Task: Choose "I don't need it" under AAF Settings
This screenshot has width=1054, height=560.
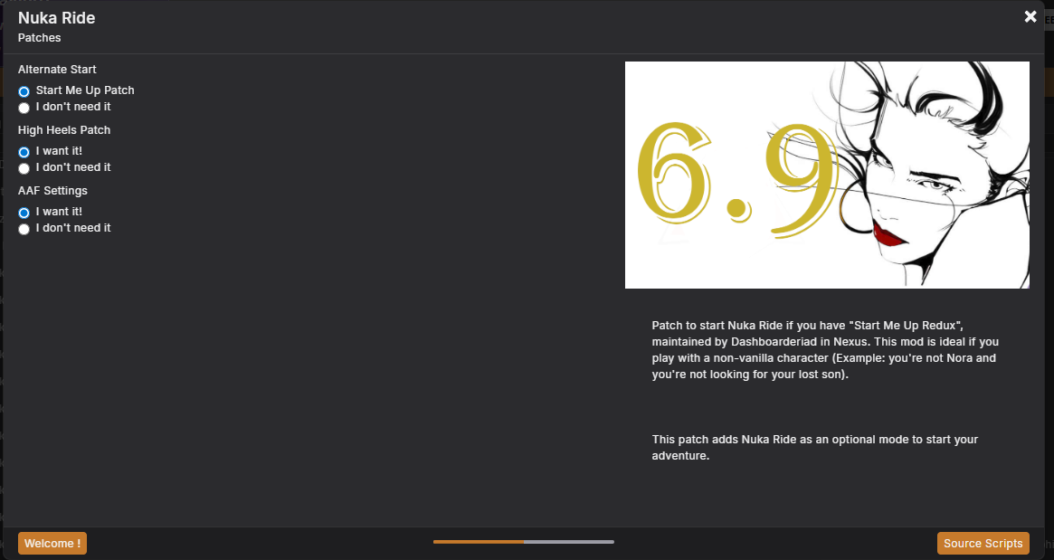Action: [24, 229]
